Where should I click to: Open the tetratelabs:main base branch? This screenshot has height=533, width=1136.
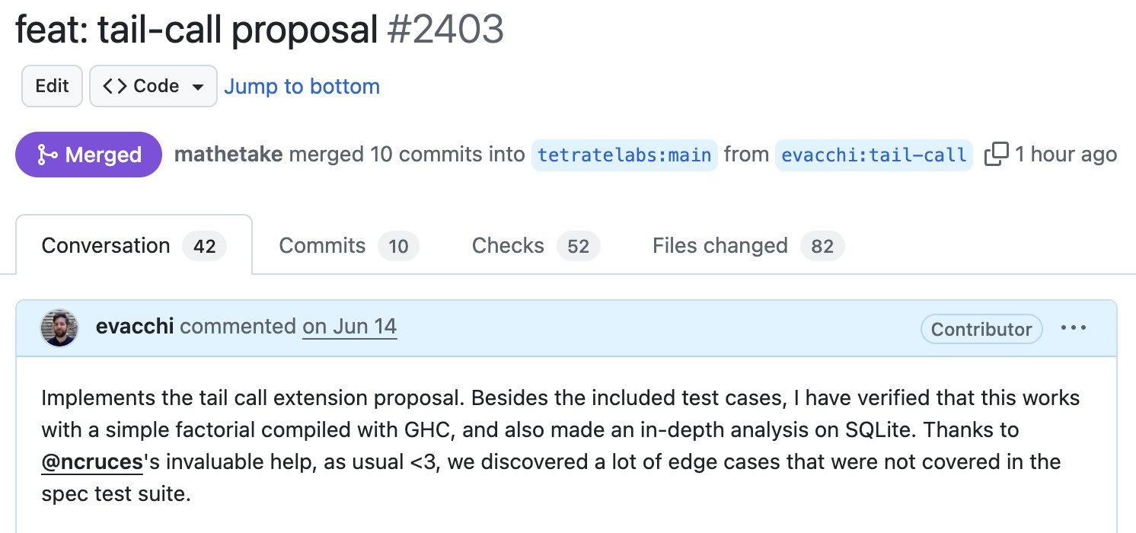pyautogui.click(x=624, y=155)
